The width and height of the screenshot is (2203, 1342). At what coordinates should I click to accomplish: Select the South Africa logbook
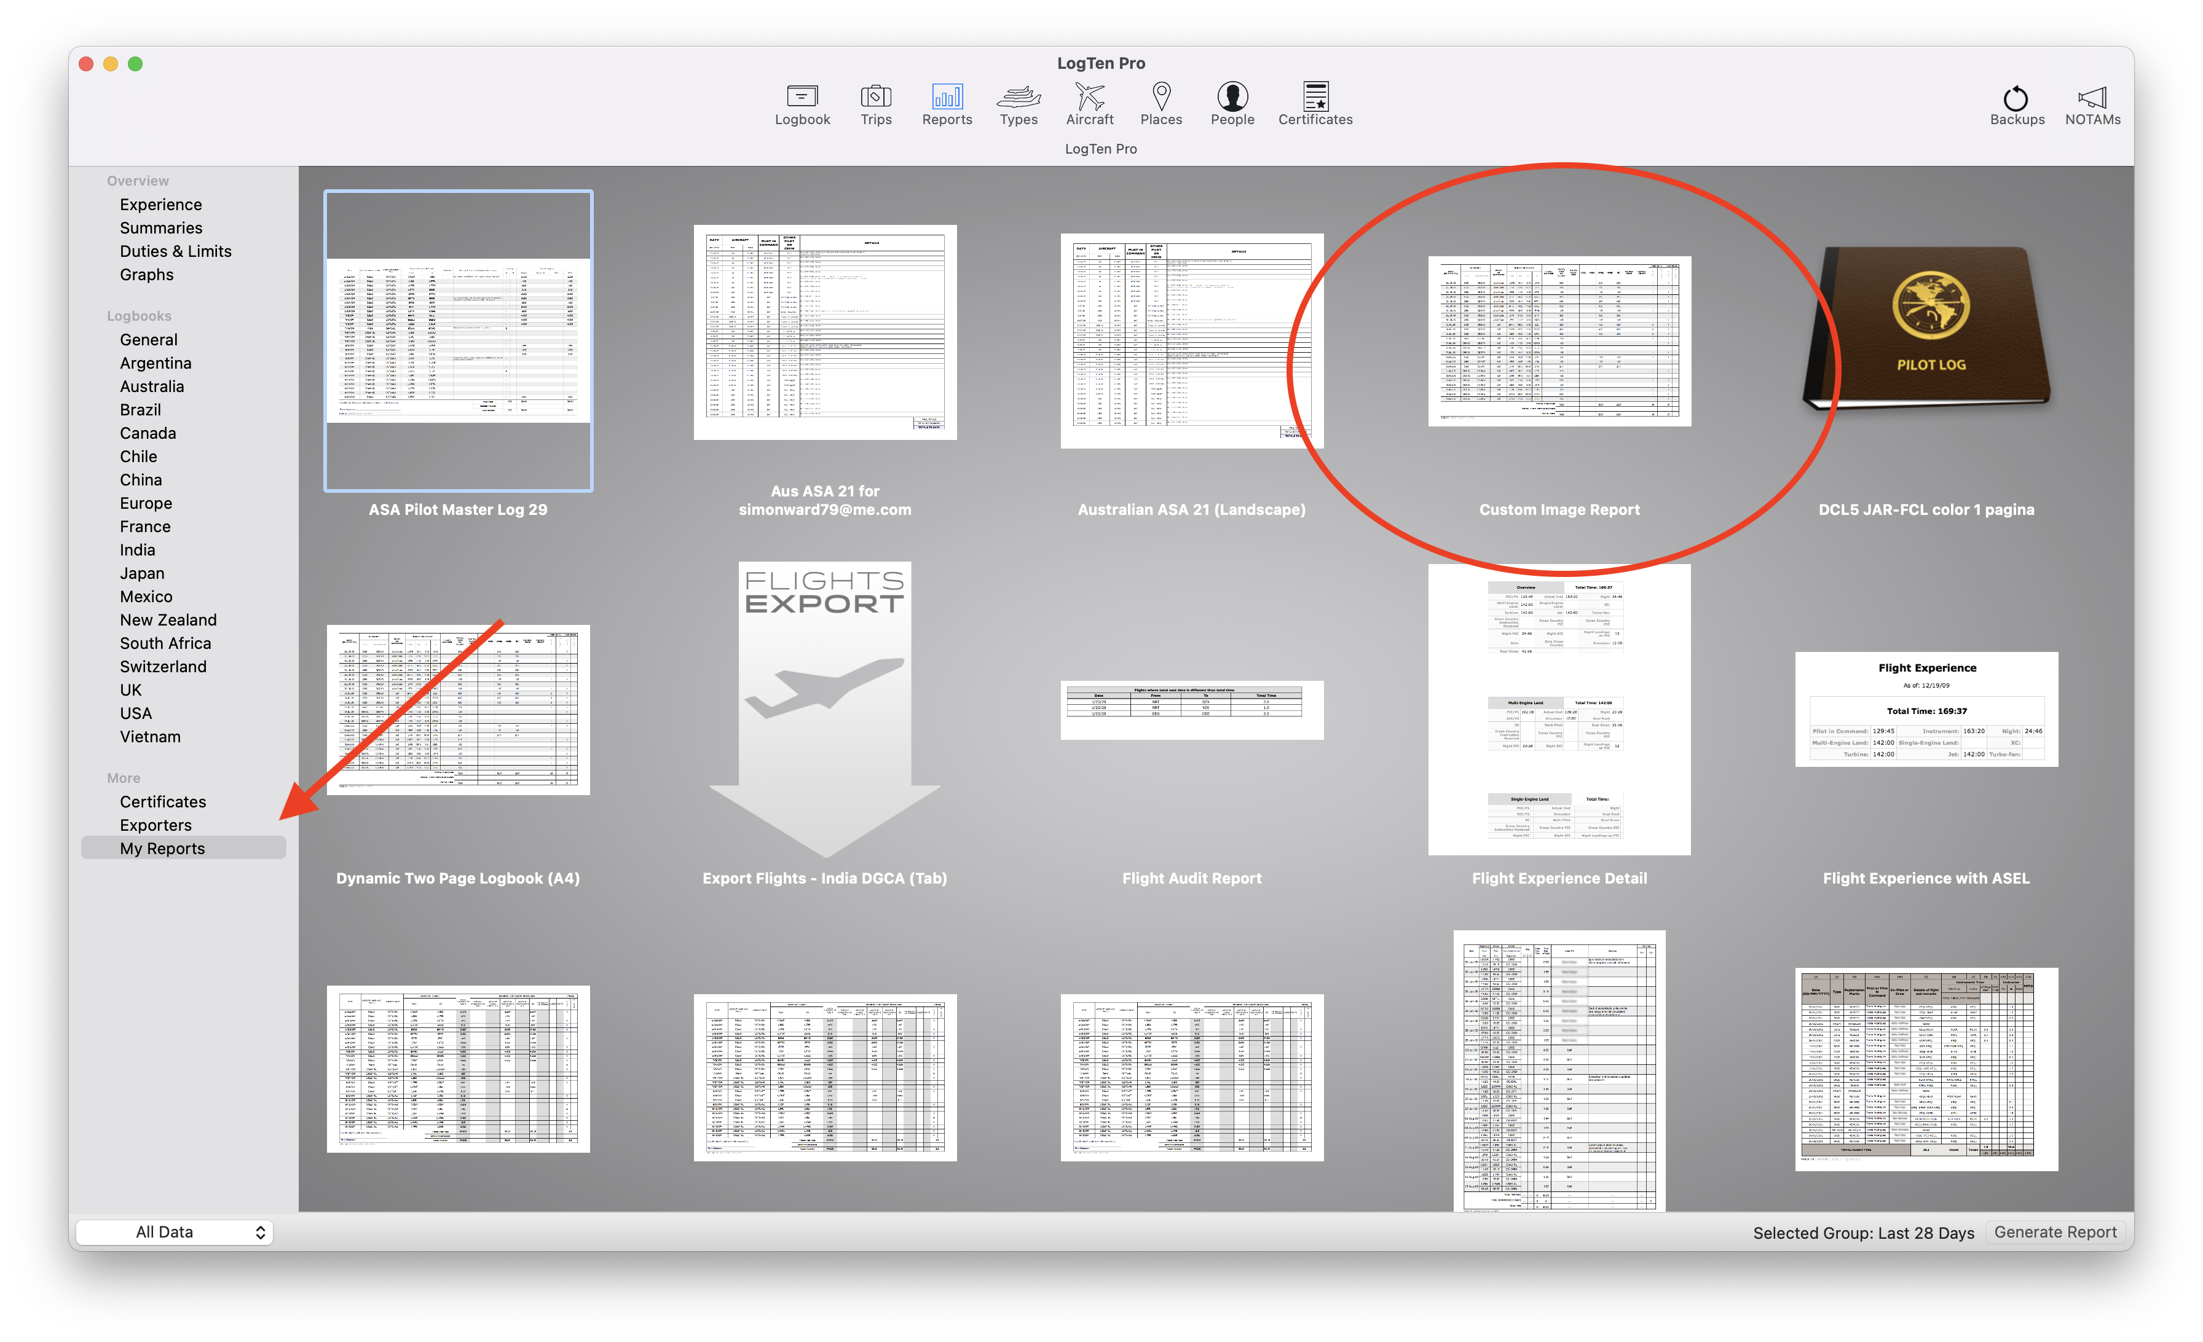click(165, 643)
